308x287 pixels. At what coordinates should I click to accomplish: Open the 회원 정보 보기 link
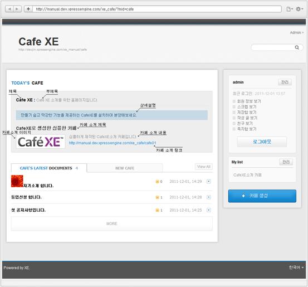coord(249,101)
